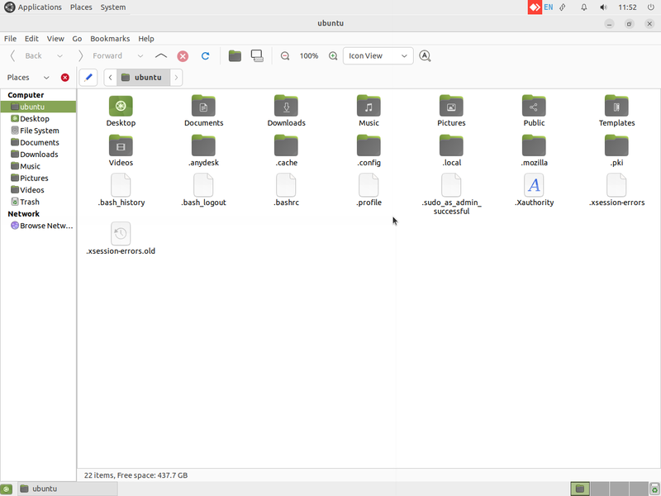Select the .anydesk folder
This screenshot has width=661, height=496.
tap(203, 150)
